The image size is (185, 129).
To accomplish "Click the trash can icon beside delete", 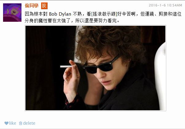I will pos(21,123).
